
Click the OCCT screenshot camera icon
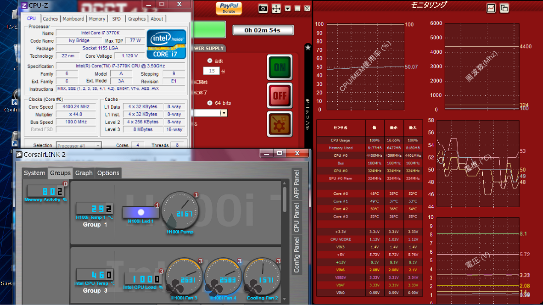point(263,8)
